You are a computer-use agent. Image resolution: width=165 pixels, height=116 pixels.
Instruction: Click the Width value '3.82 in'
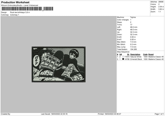click(161, 9)
